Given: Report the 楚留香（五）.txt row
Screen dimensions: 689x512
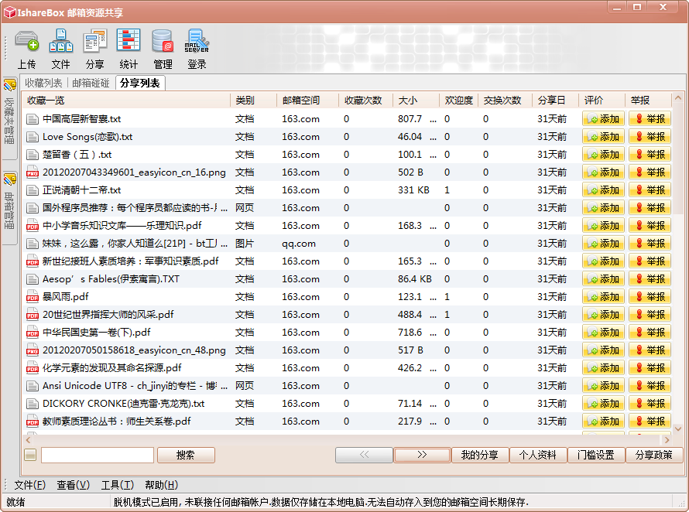Looking at the screenshot, I should point(650,155).
